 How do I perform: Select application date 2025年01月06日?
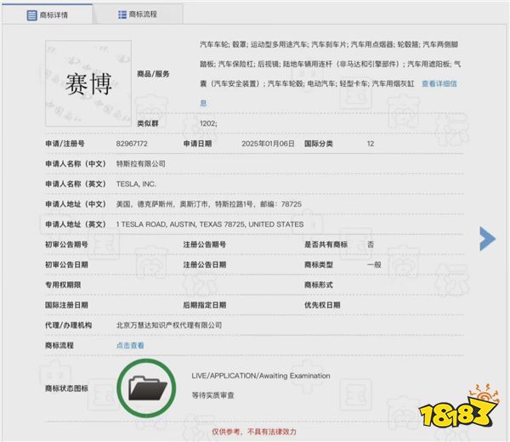point(268,144)
